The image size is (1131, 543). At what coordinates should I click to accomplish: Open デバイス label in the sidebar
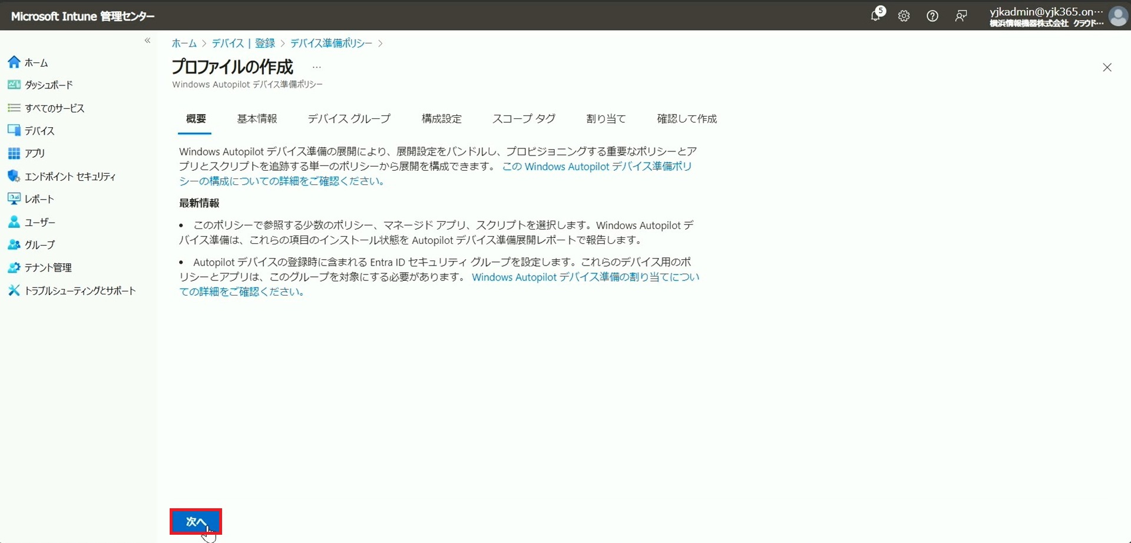coord(39,131)
